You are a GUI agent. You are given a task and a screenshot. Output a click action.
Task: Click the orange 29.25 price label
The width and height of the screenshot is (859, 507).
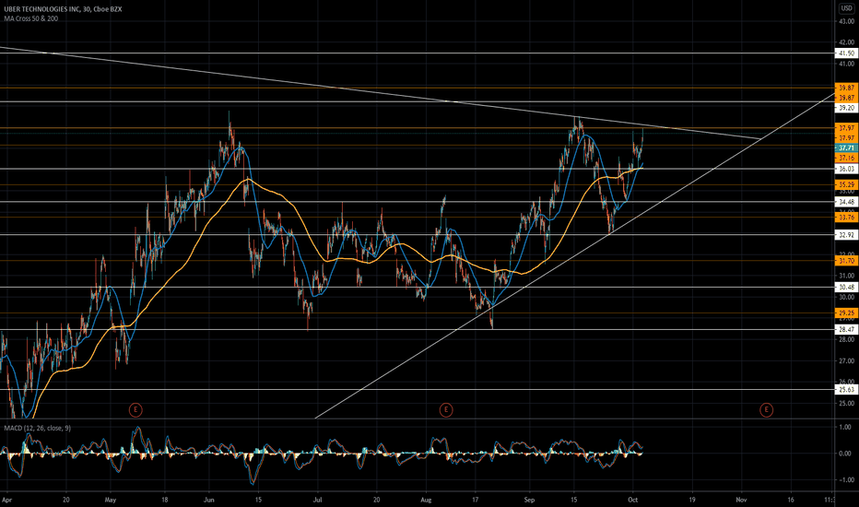pos(846,312)
